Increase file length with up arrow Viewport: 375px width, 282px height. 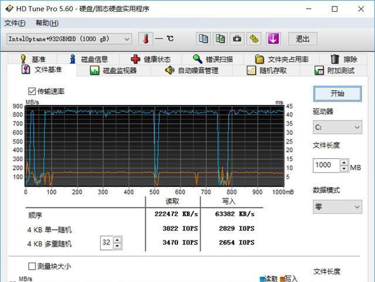(x=344, y=162)
